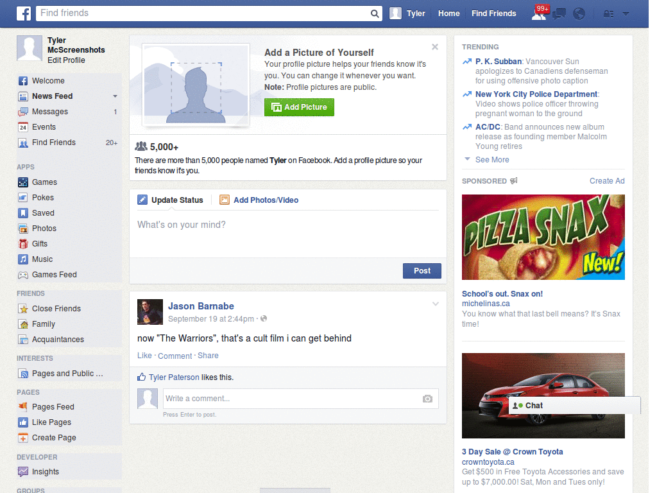Open the account dropdown arrow in top bar
Viewport: 657px width, 493px height.
(626, 14)
